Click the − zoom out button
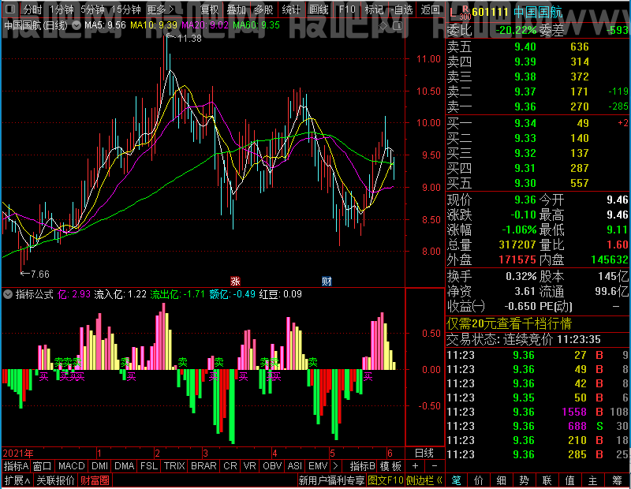The height and width of the screenshot is (489, 631). [x=435, y=466]
